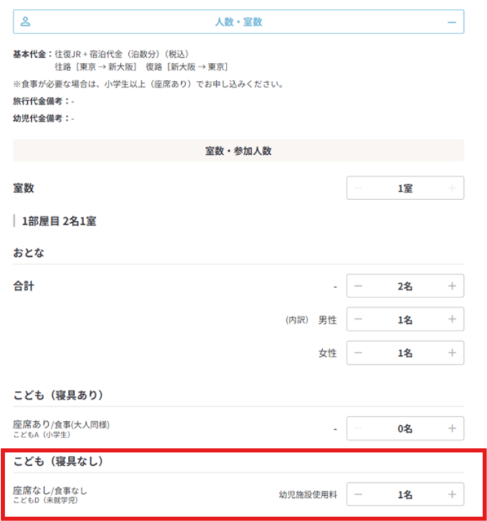Decrease 男性 count with minus icon
Screen dimensions: 487x521
click(x=358, y=319)
